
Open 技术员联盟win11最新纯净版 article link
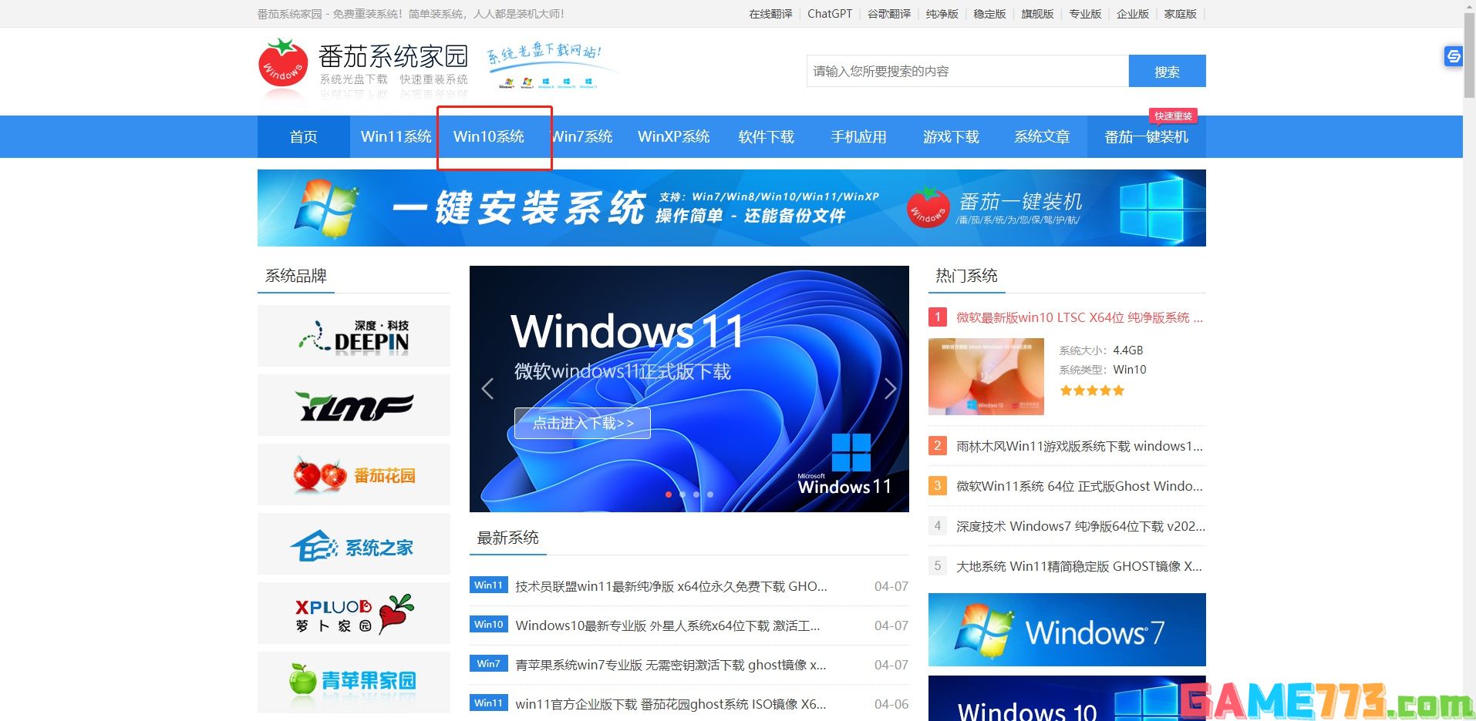point(671,586)
